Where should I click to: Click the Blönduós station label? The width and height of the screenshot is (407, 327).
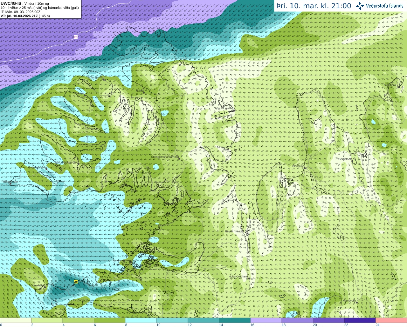click(298, 166)
